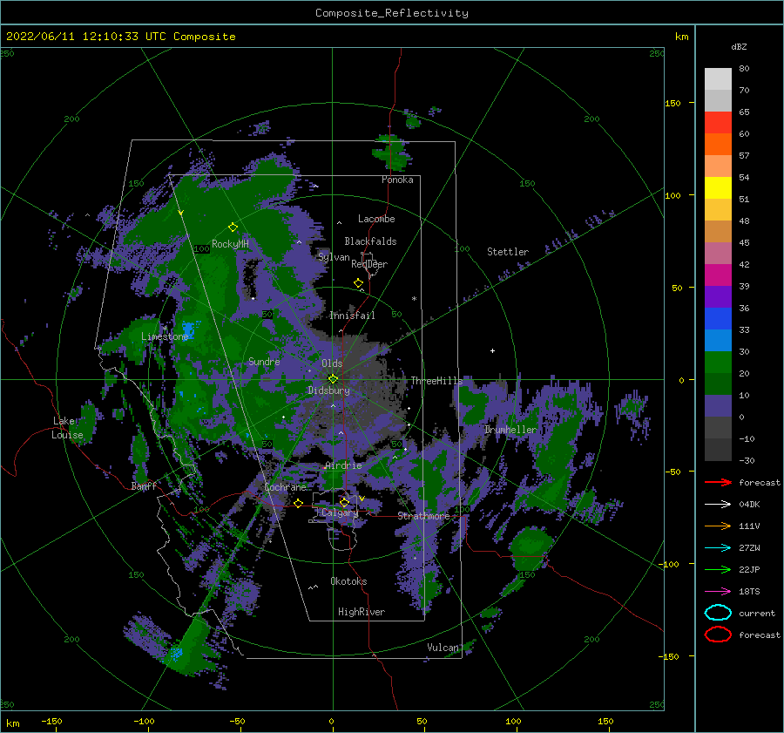Click the Drumheller city label
The width and height of the screenshot is (784, 733).
point(510,430)
